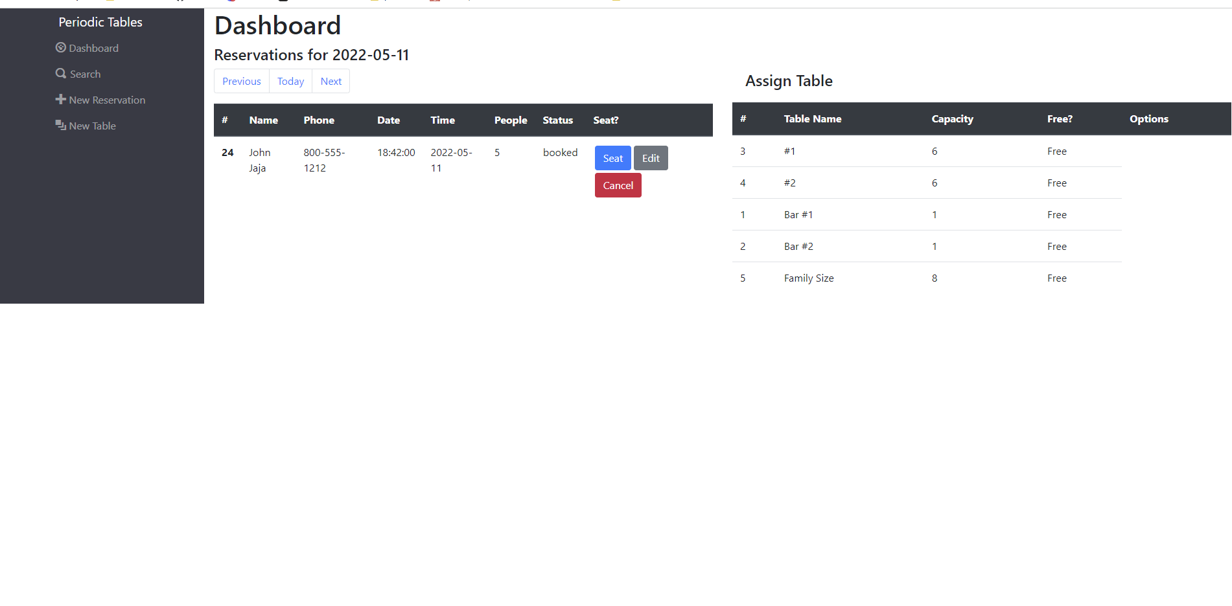
Task: Seat the reservation for John Jaja
Action: tap(612, 158)
